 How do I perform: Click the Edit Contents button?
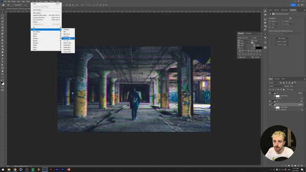tap(282, 38)
